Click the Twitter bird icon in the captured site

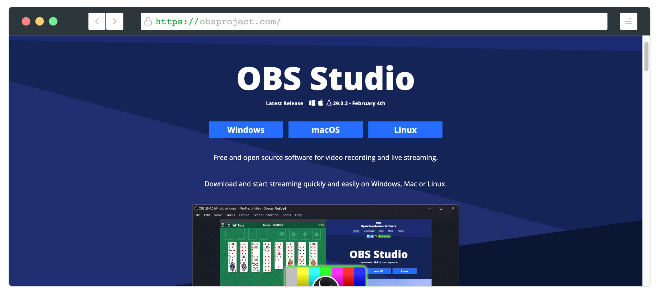pos(372,236)
